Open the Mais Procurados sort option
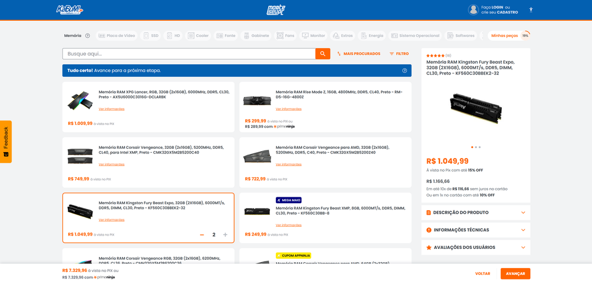592x283 pixels. pos(358,54)
